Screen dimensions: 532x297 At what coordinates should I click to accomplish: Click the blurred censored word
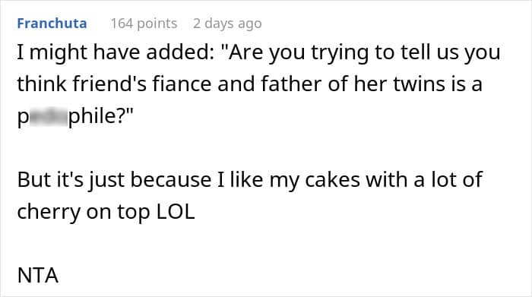pos(48,116)
